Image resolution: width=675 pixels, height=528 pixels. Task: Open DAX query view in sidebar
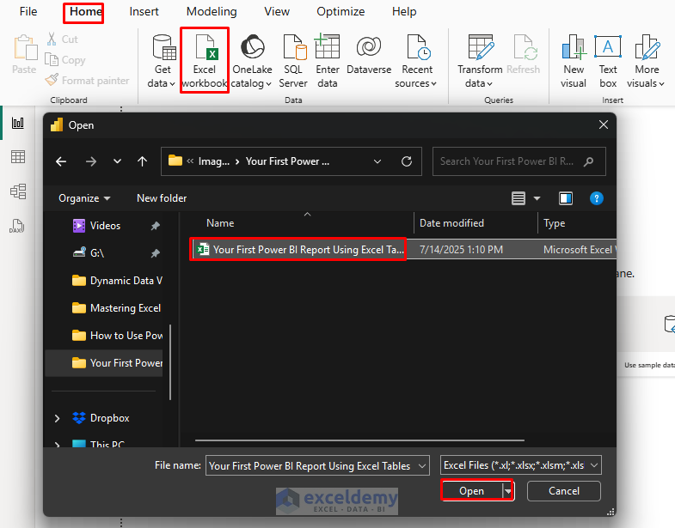17,226
